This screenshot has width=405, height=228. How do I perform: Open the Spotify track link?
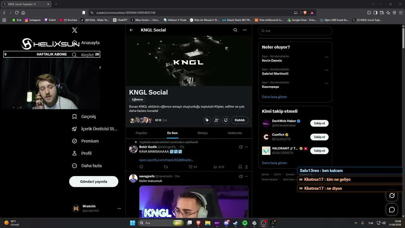(166, 160)
